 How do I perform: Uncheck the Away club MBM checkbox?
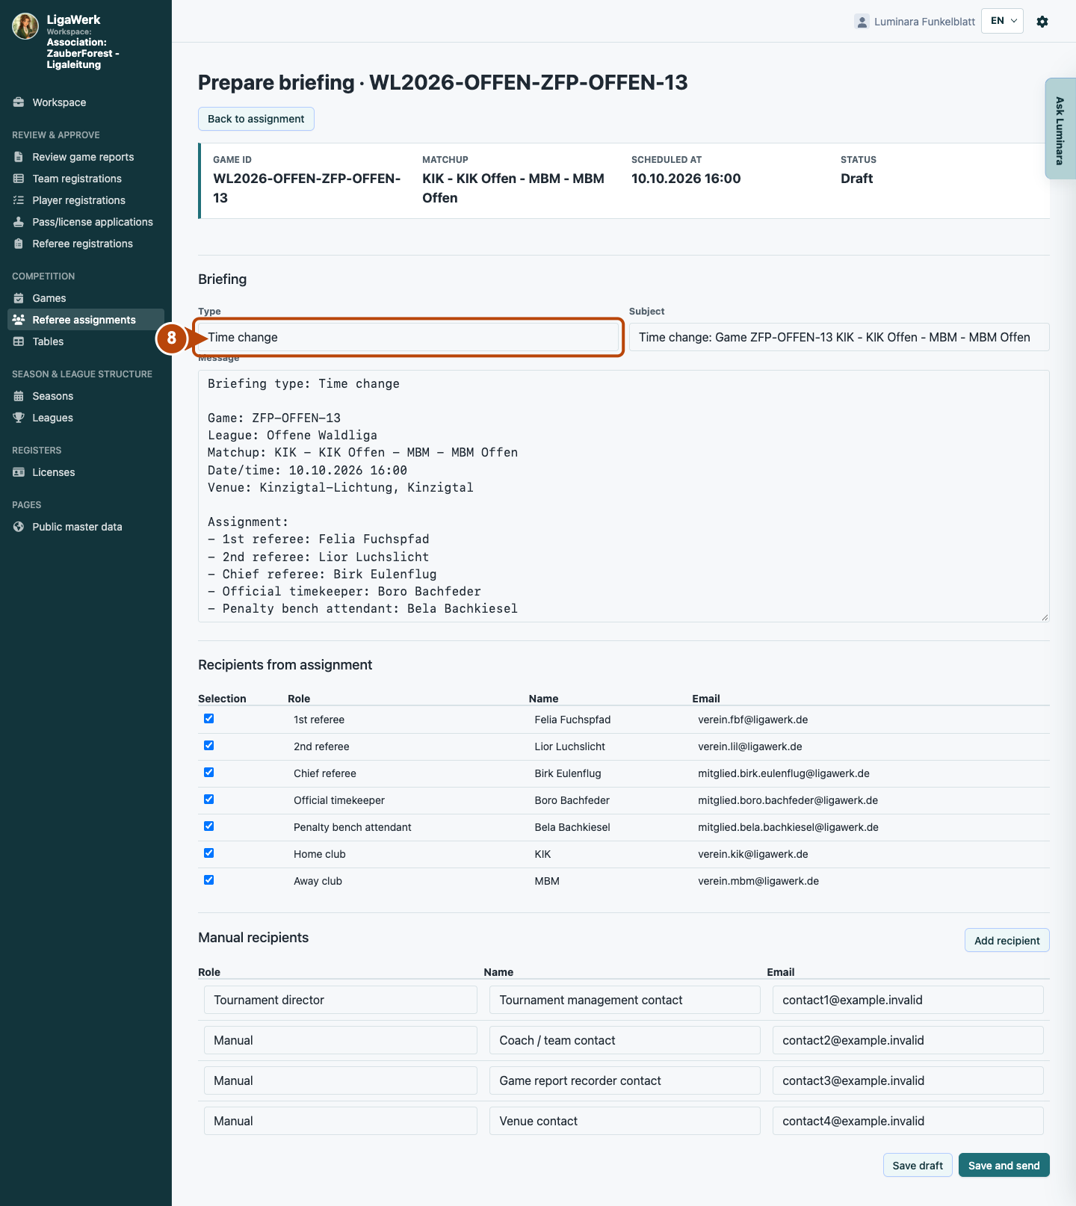pyautogui.click(x=209, y=880)
